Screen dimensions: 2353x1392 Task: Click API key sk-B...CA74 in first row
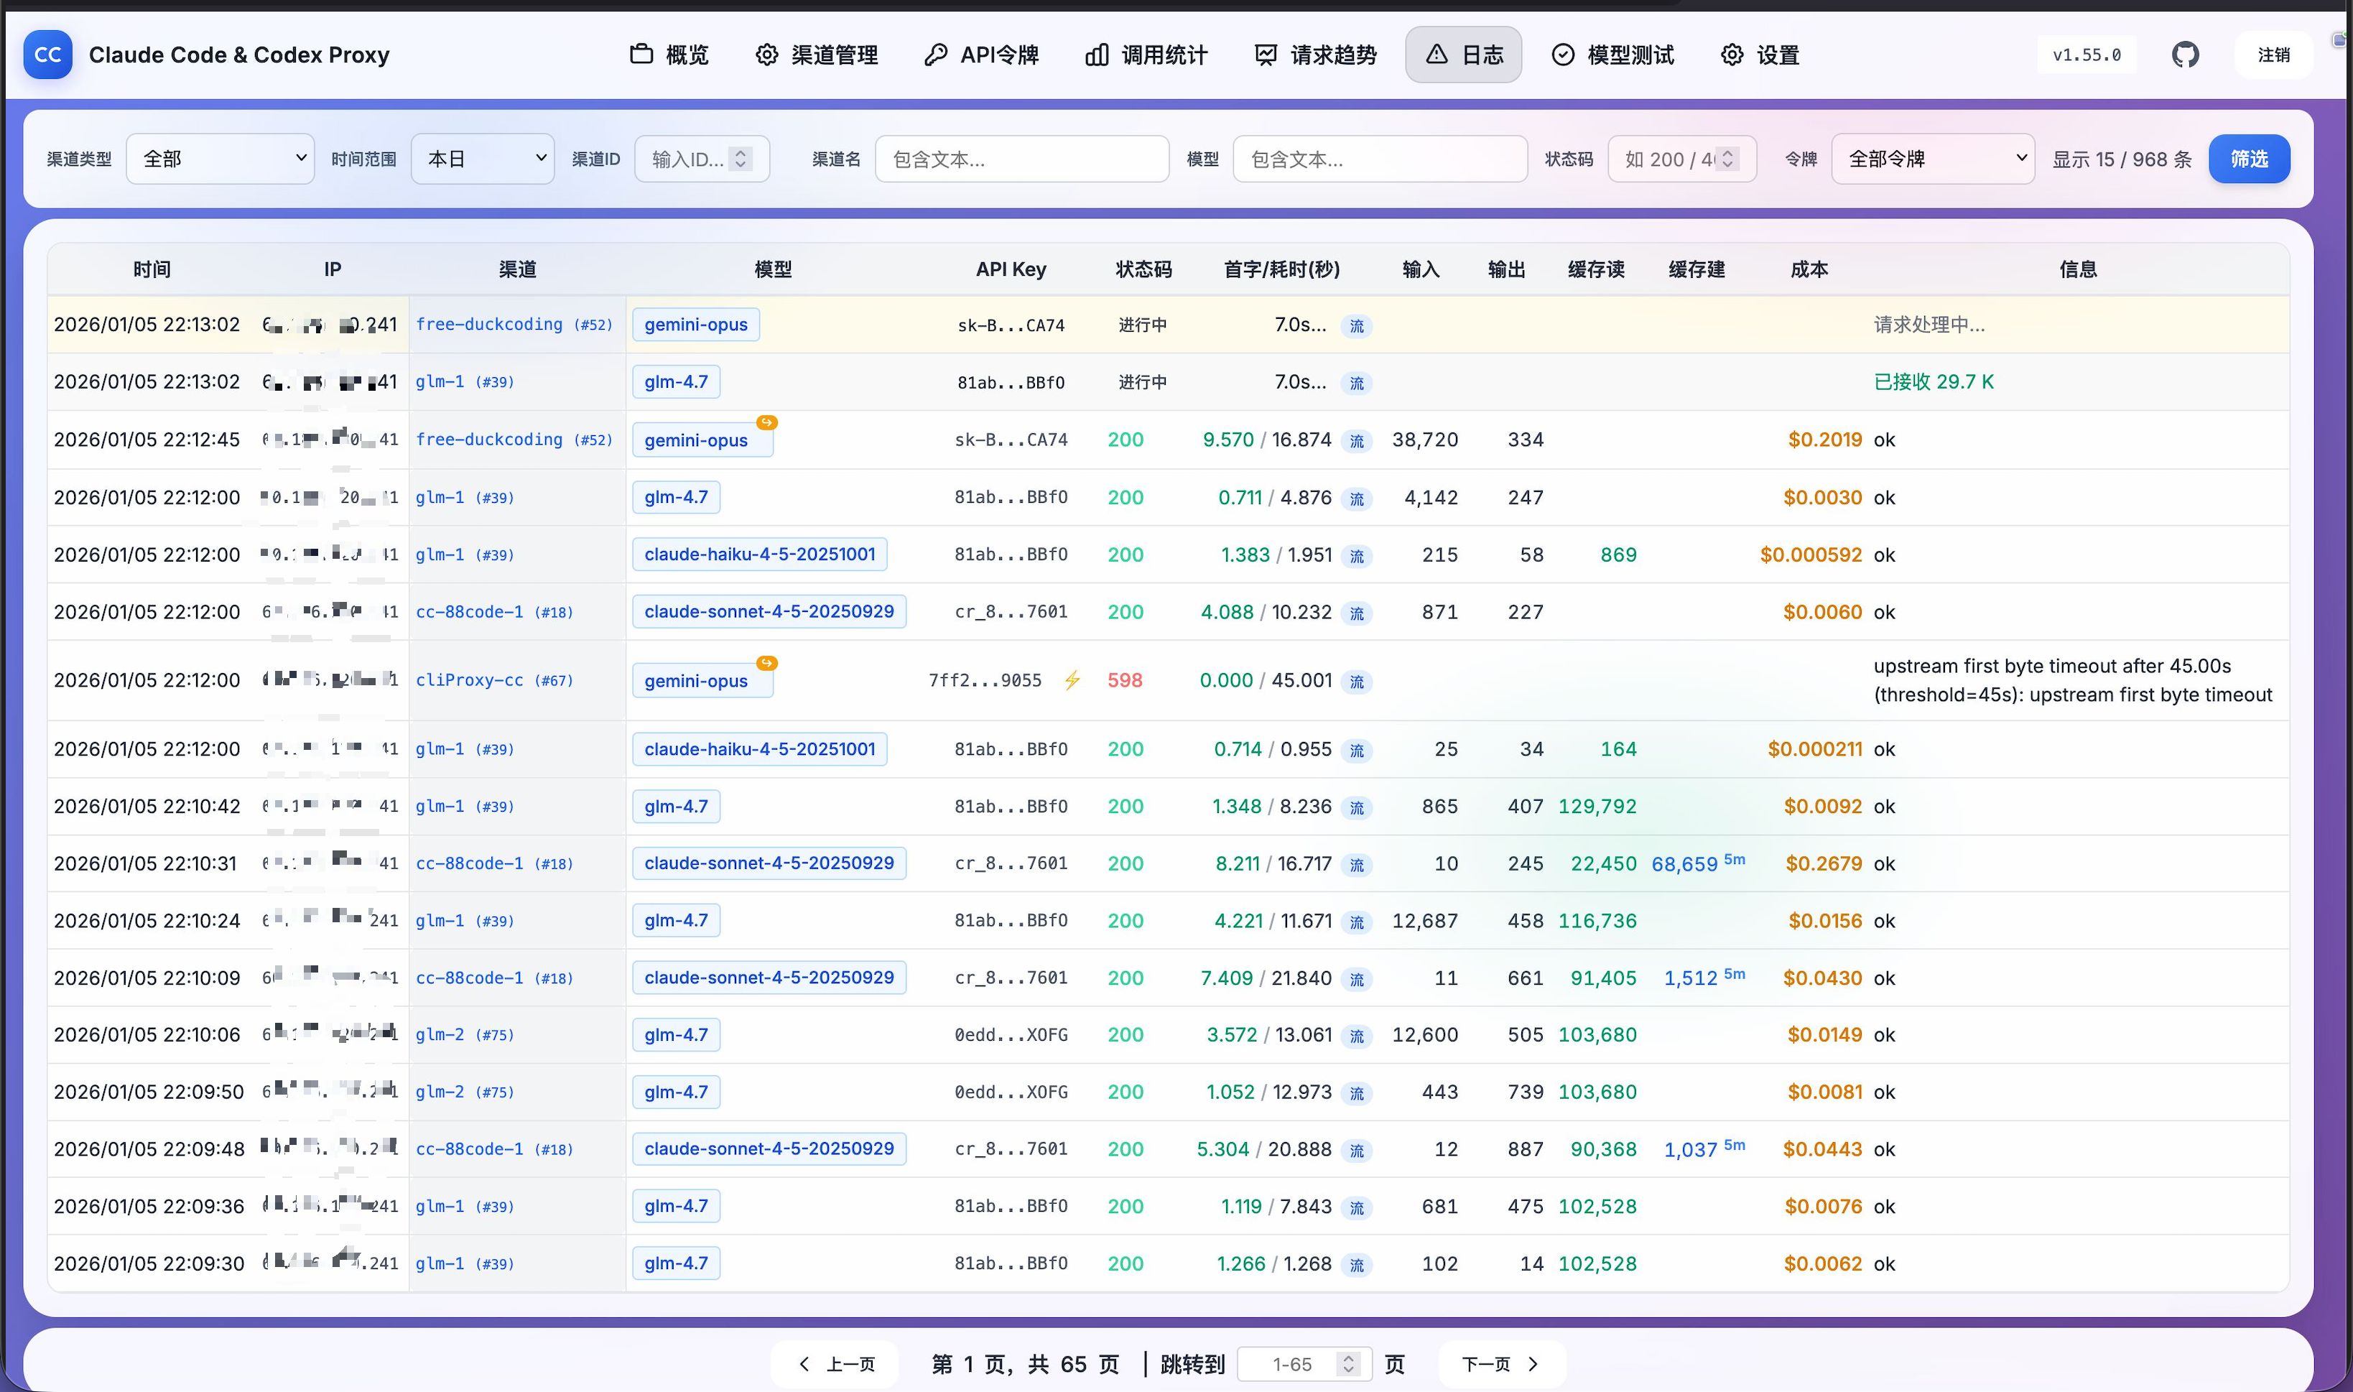(1011, 325)
